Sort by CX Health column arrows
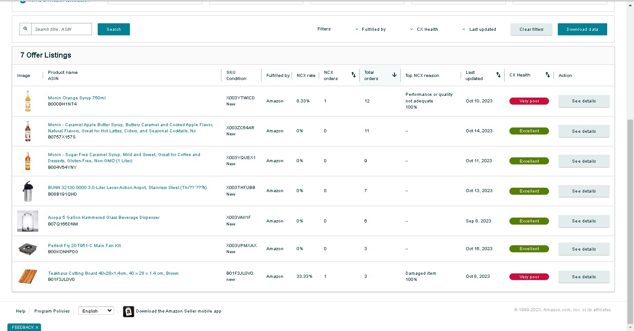The height and width of the screenshot is (331, 634). tap(548, 75)
